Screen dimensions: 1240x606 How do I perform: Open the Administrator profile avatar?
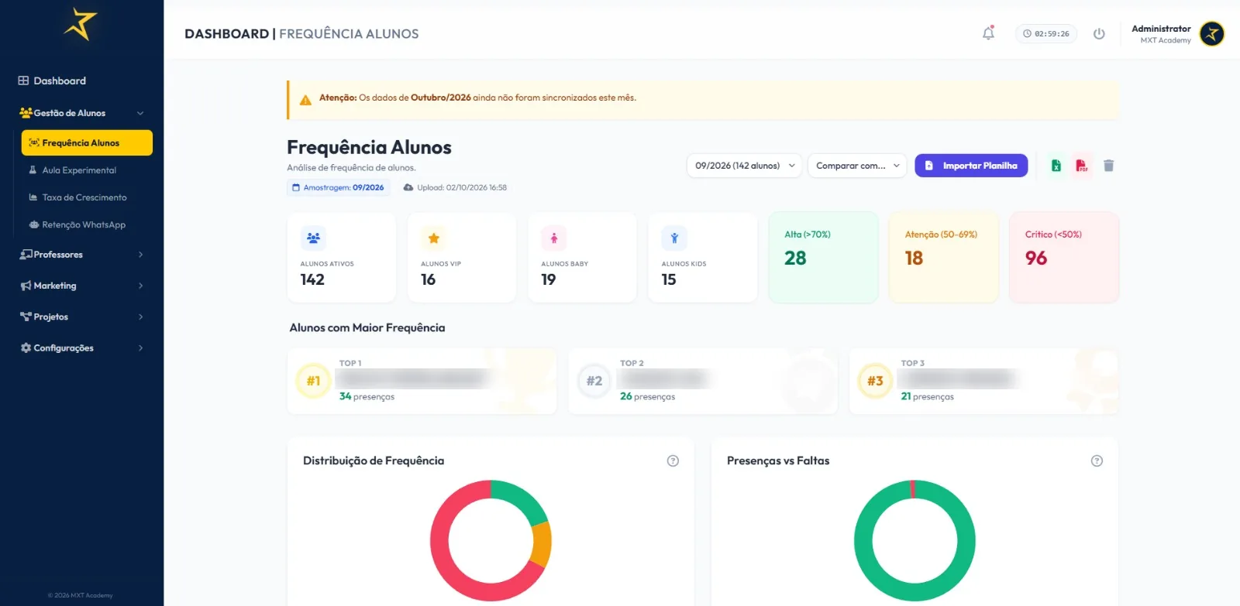point(1212,33)
